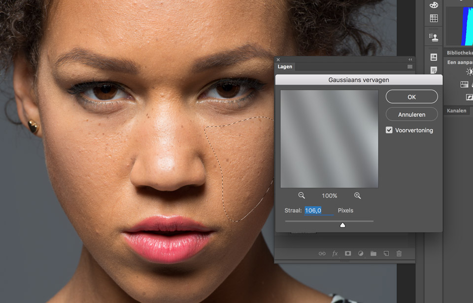The width and height of the screenshot is (473, 303).
Task: Select the Lagen panel tab
Action: 285,67
